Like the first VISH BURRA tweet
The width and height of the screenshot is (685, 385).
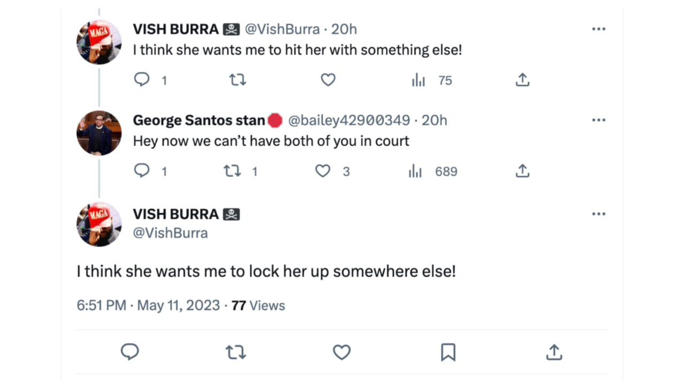tap(328, 80)
